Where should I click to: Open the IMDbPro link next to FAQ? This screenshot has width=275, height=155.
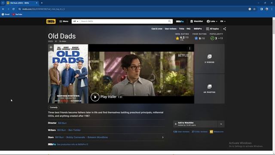pyautogui.click(x=198, y=29)
